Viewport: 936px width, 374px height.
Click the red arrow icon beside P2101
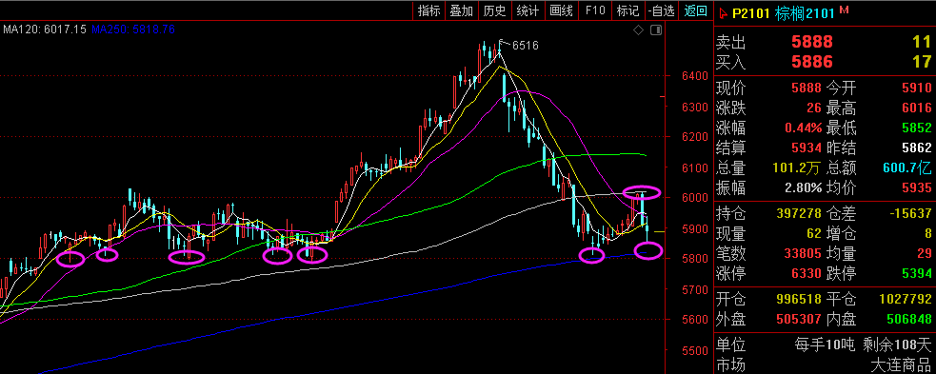(723, 11)
